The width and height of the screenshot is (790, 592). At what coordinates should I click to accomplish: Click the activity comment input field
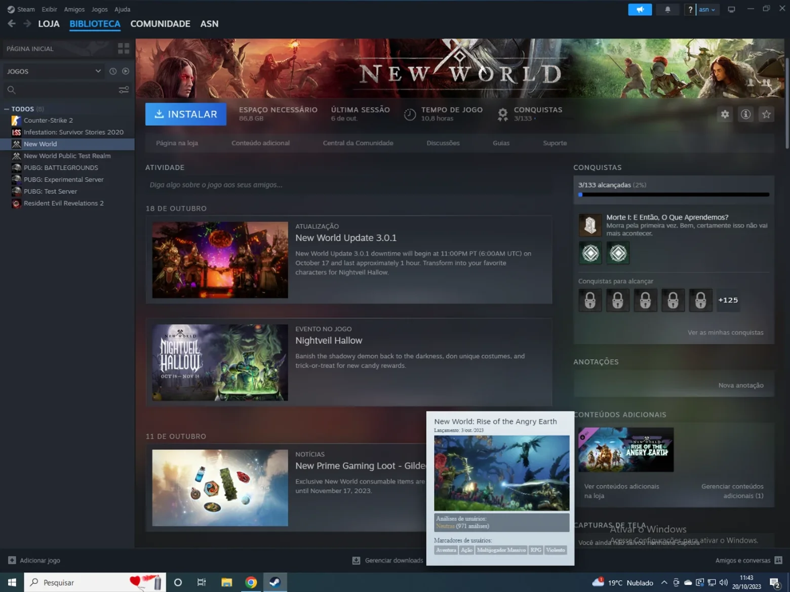(x=348, y=185)
